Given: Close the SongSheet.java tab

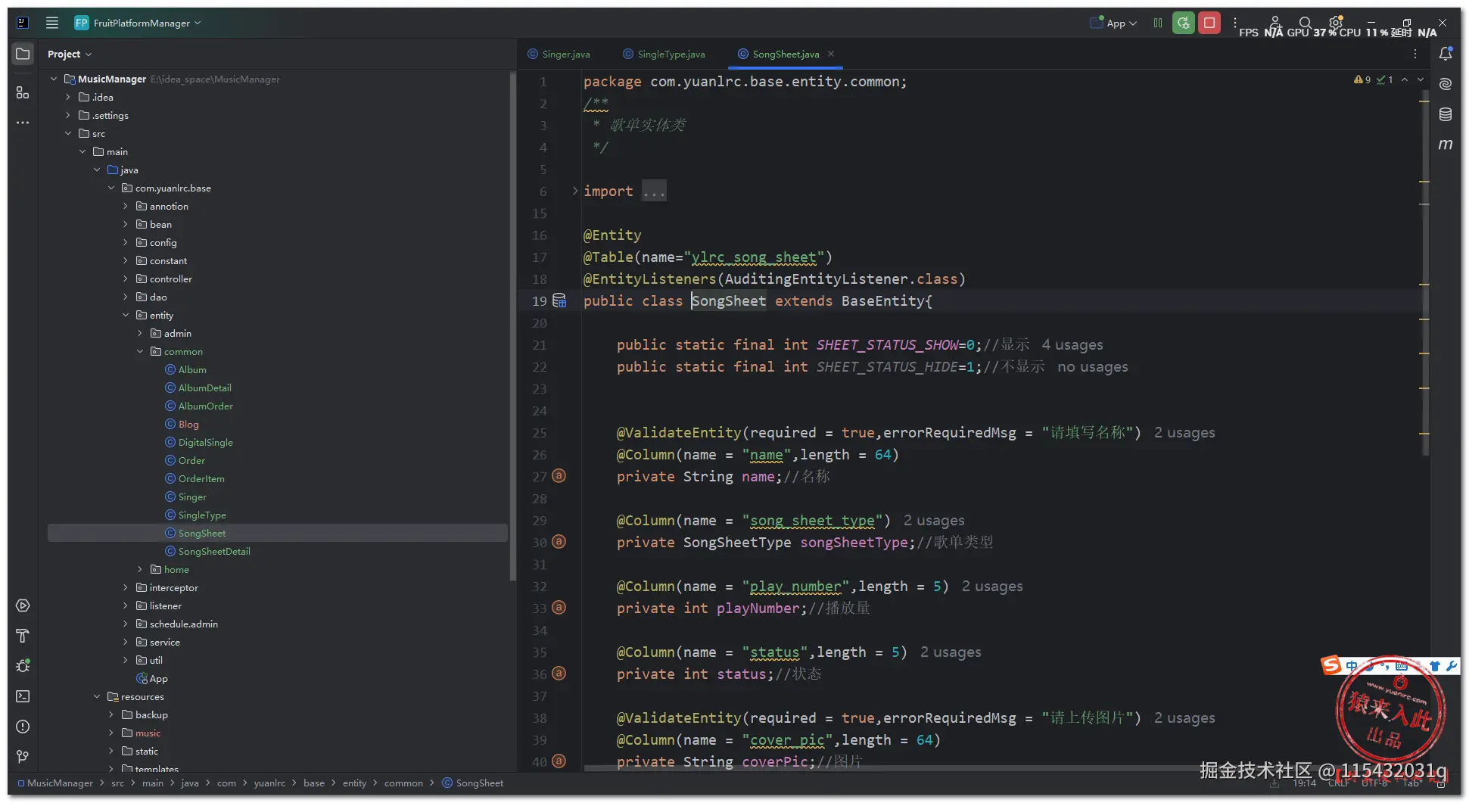Looking at the screenshot, I should click(831, 54).
